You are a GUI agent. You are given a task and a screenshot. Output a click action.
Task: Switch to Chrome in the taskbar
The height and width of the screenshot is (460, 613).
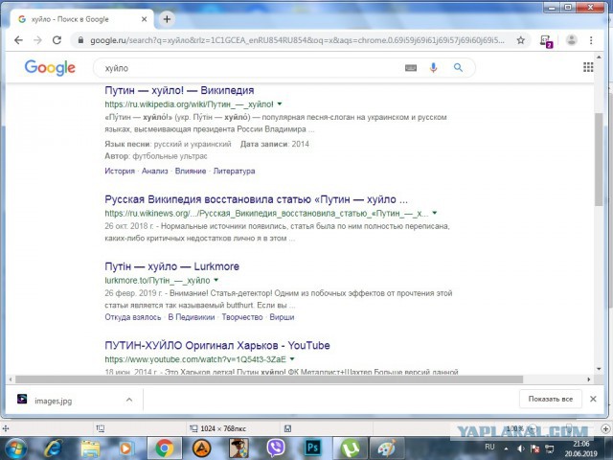[165, 448]
